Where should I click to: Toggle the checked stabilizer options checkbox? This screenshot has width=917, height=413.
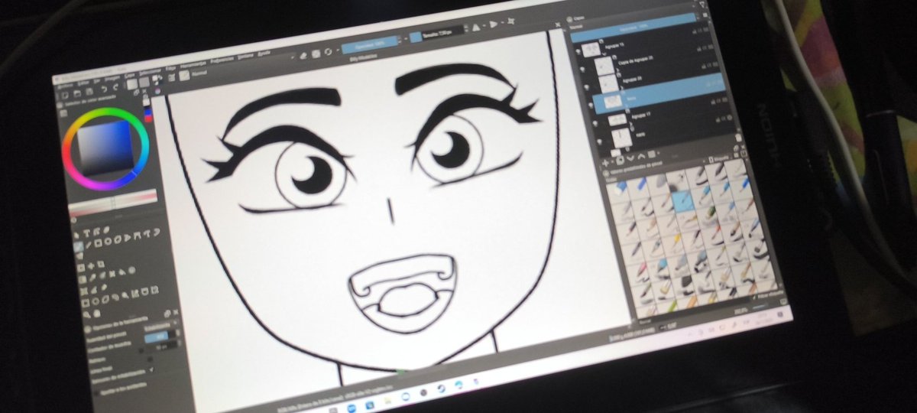(151, 369)
